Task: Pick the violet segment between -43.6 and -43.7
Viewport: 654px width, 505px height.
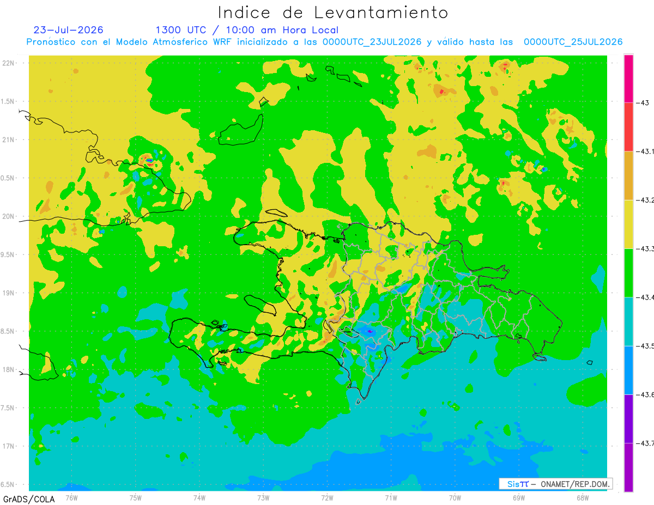Action: pyautogui.click(x=628, y=418)
